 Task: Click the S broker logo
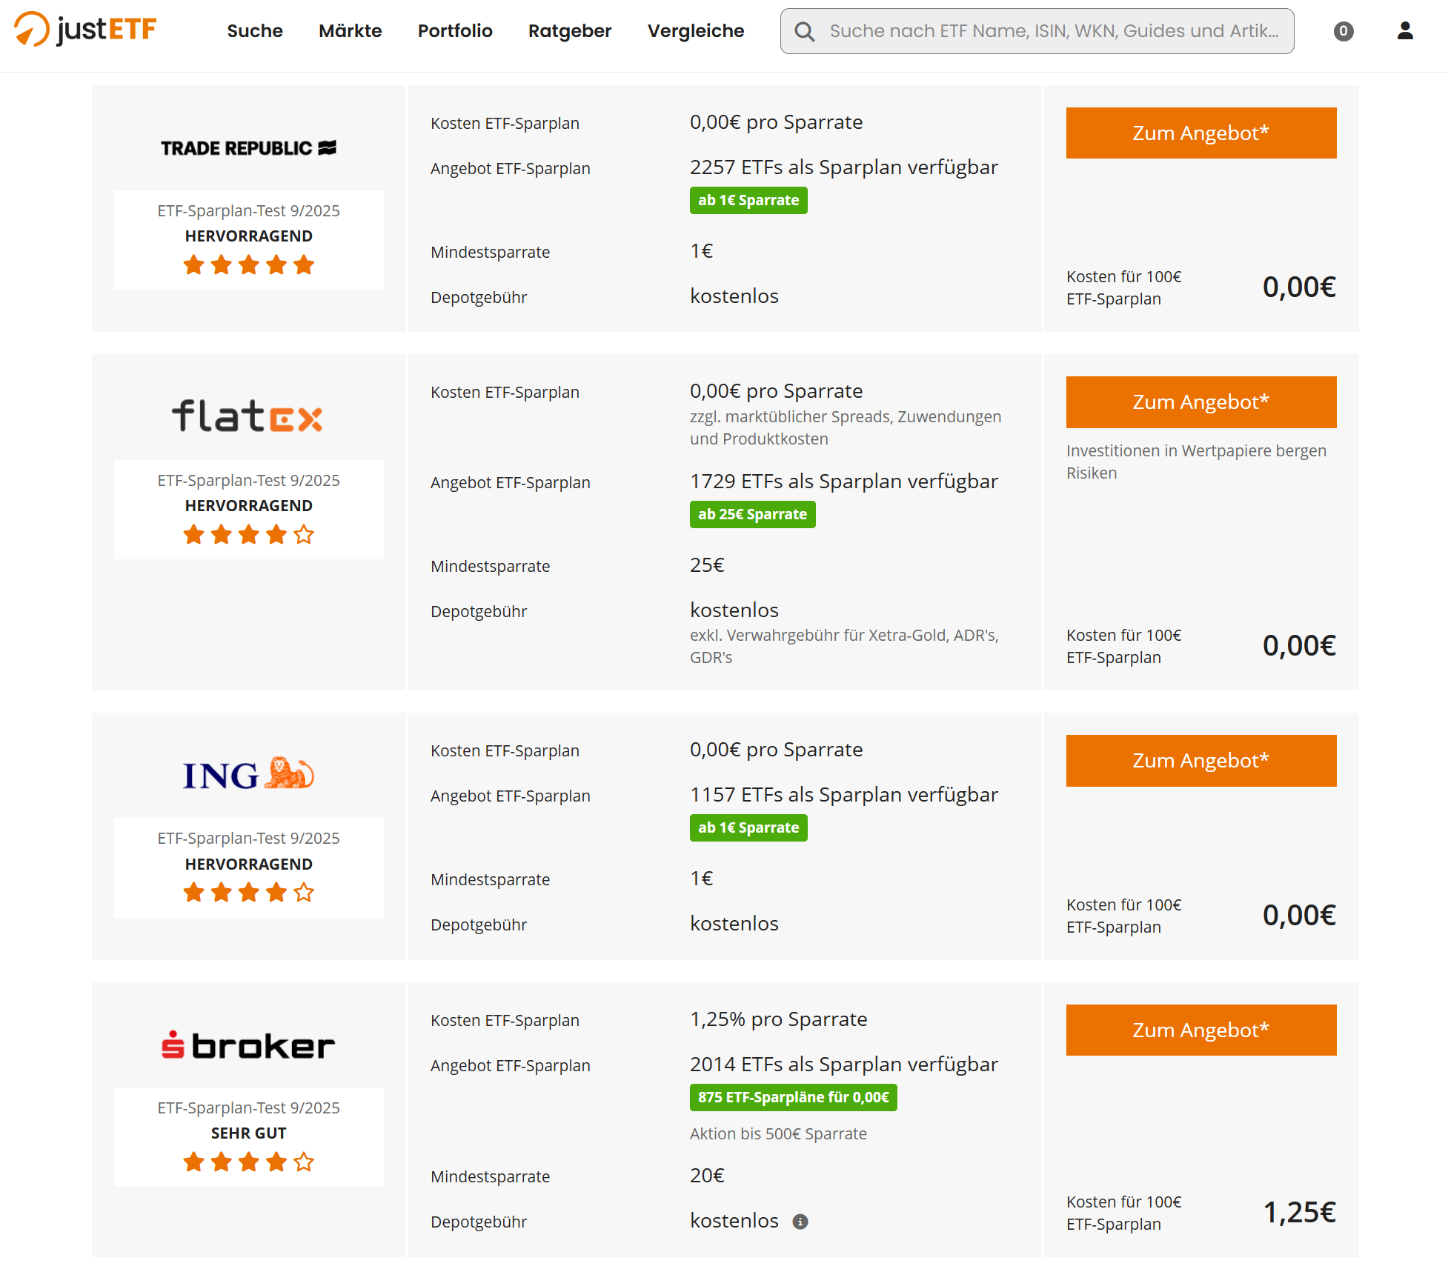tap(248, 1045)
